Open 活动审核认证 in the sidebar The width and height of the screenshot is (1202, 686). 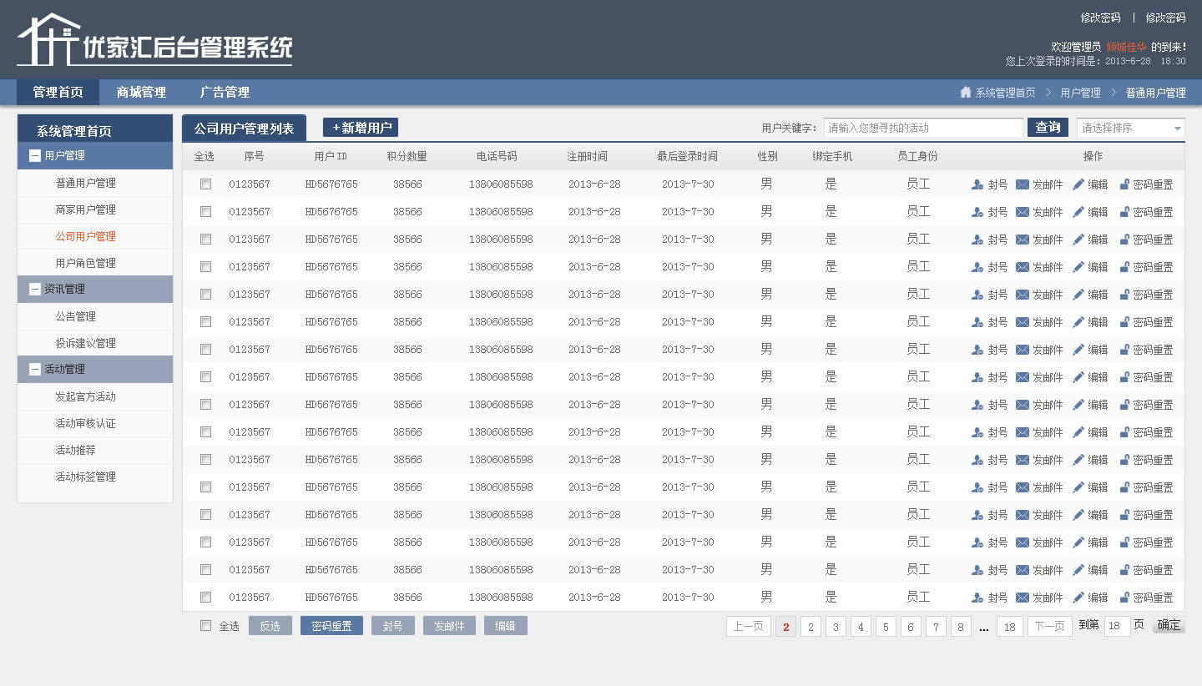tap(86, 423)
